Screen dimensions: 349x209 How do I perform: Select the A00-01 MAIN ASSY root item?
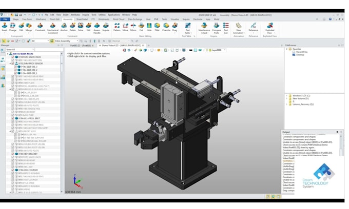coord(23,54)
